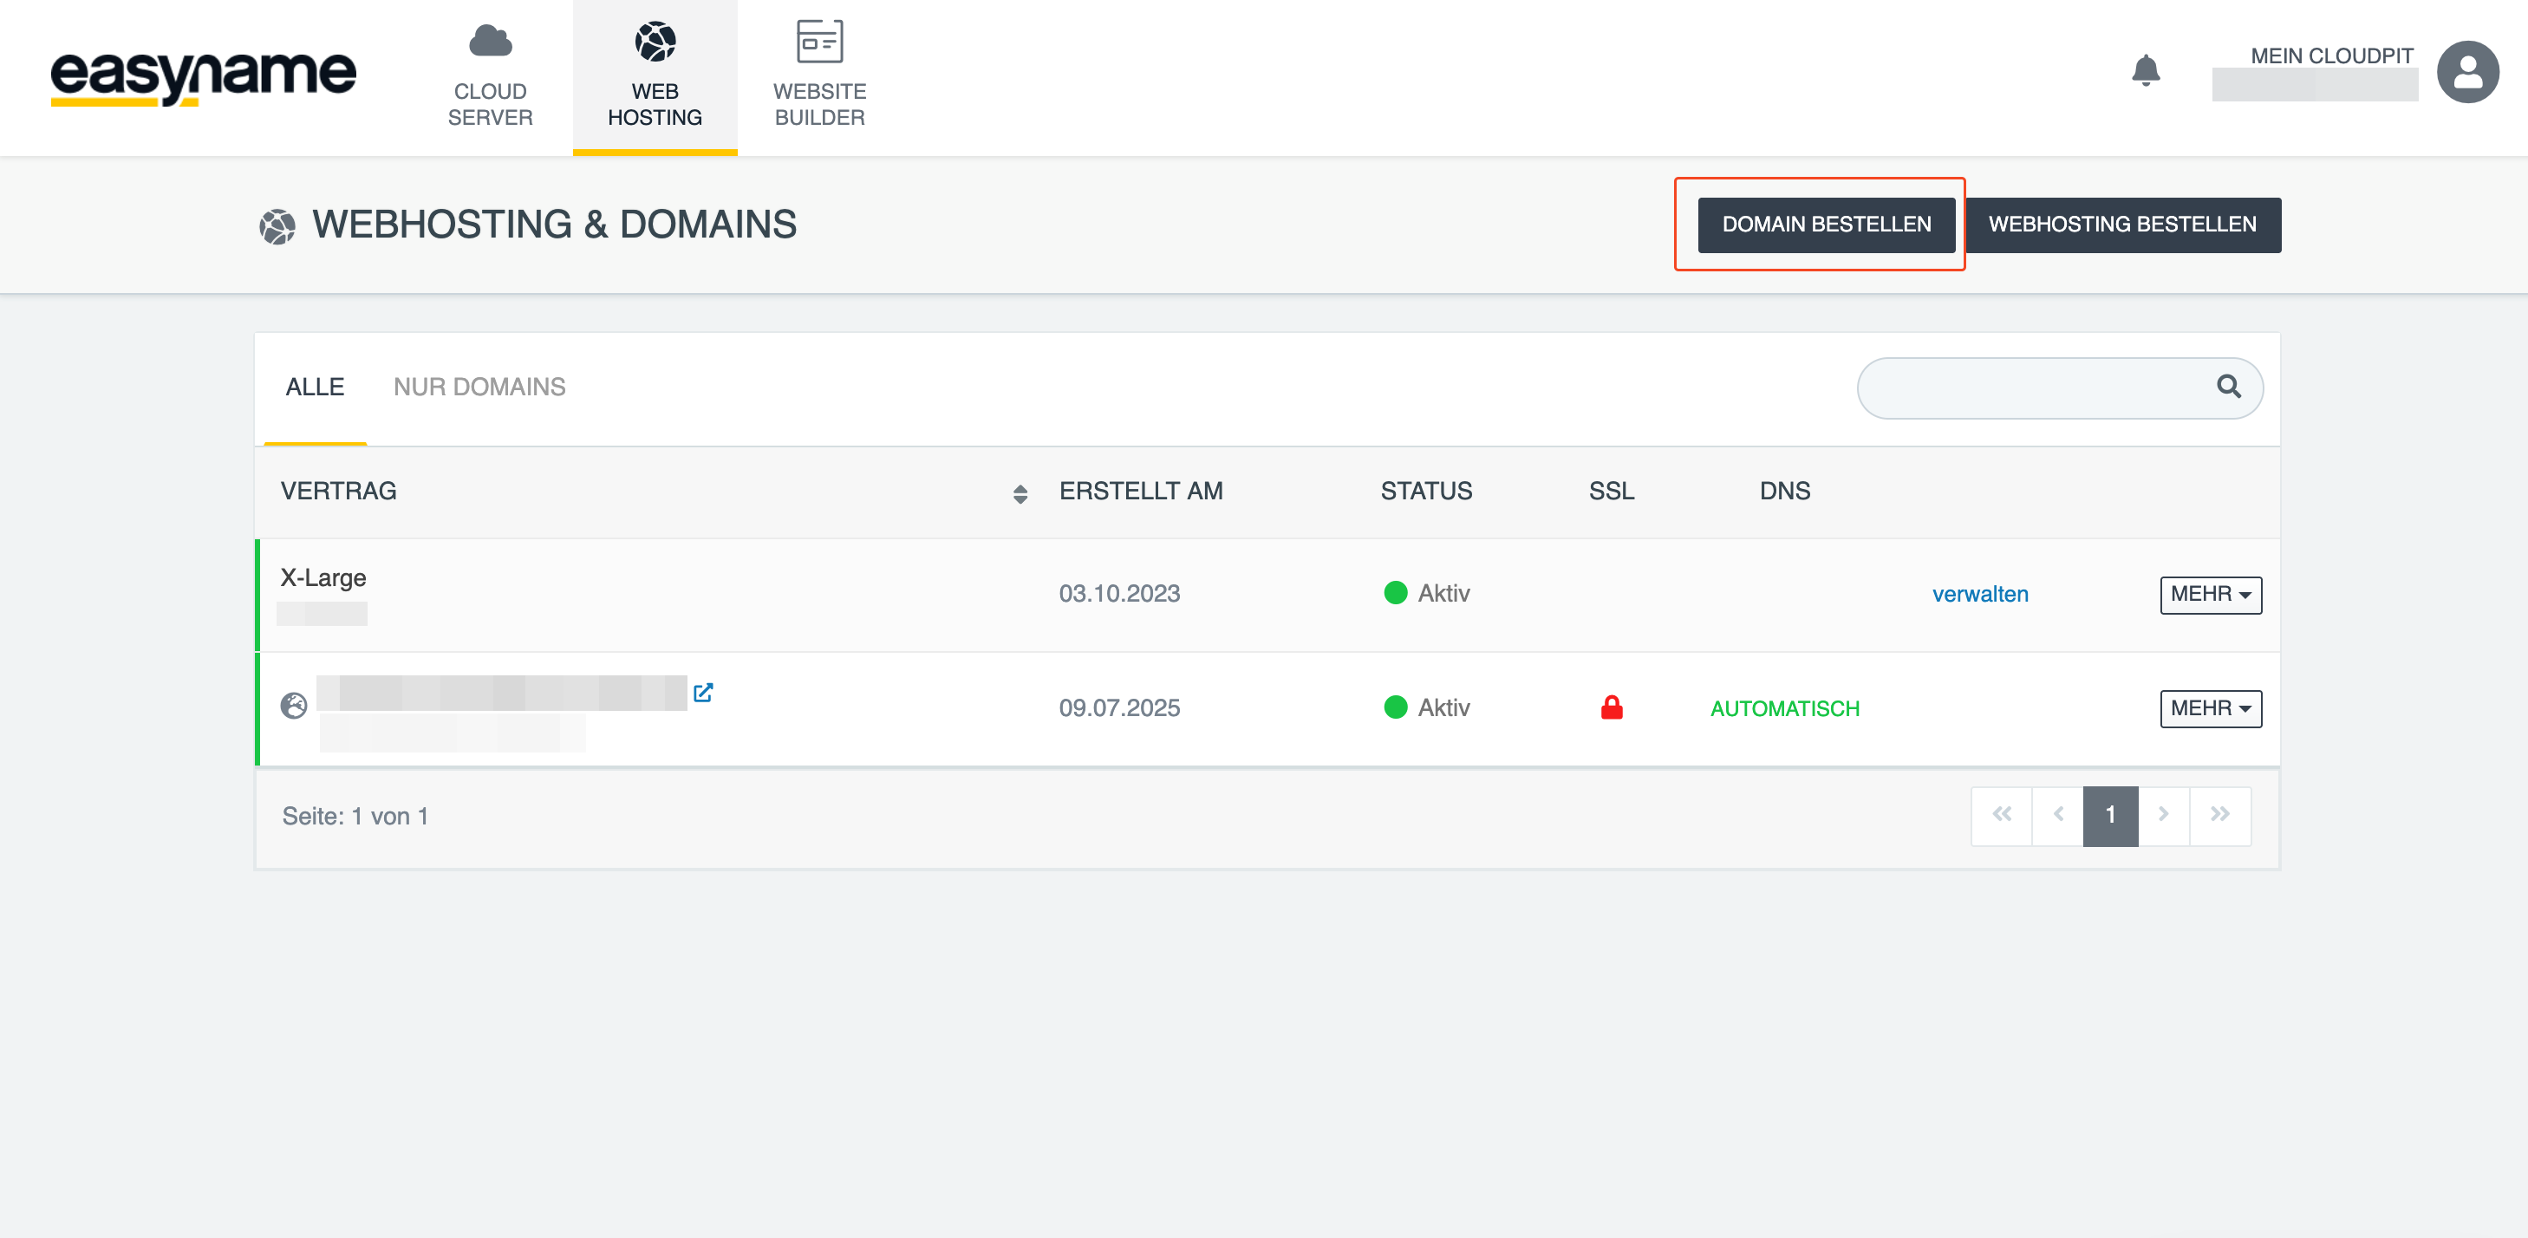Open the Cloud Server section icon
Viewport: 2528px width, 1238px height.
(490, 42)
